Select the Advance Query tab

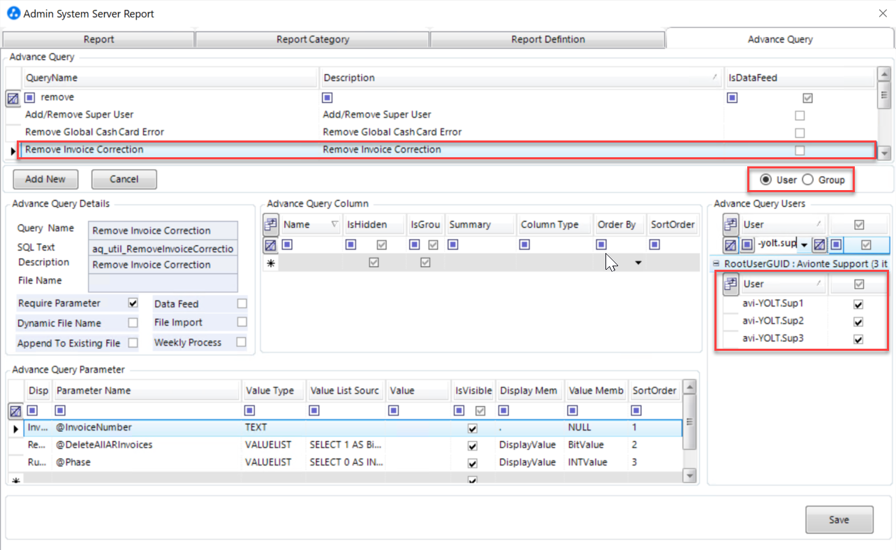click(780, 39)
